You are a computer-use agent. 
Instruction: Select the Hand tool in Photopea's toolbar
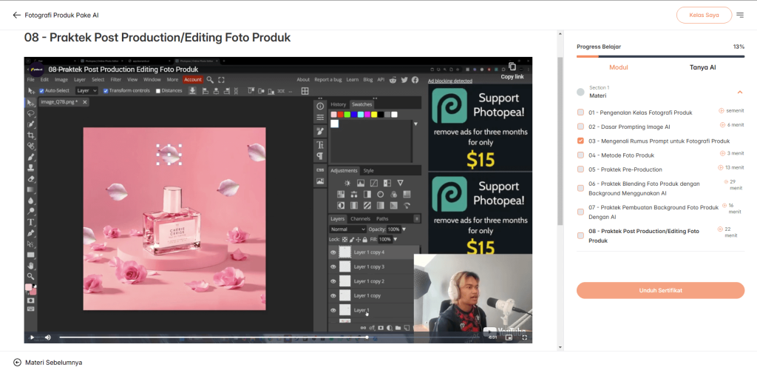point(31,265)
